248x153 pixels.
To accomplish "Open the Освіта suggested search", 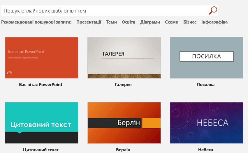I will (x=129, y=22).
